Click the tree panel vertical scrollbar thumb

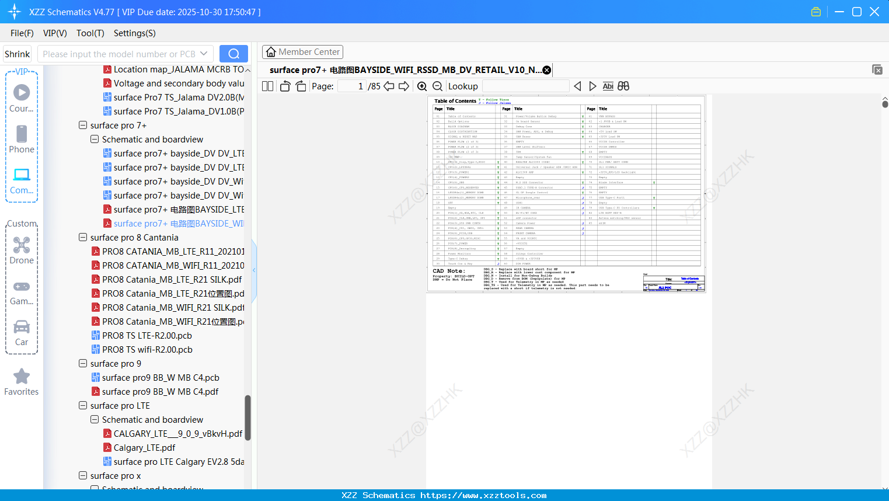tap(247, 418)
